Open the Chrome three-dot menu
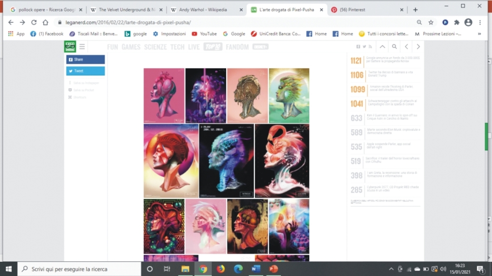This screenshot has height=276, width=492. point(480,22)
